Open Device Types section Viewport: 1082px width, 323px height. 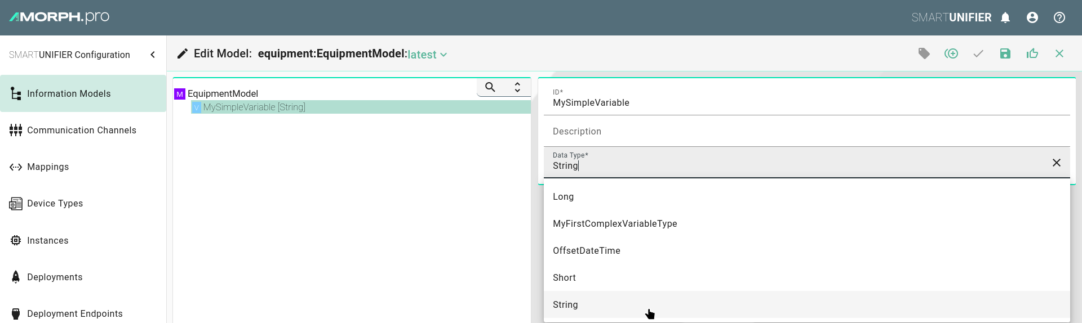83,204
